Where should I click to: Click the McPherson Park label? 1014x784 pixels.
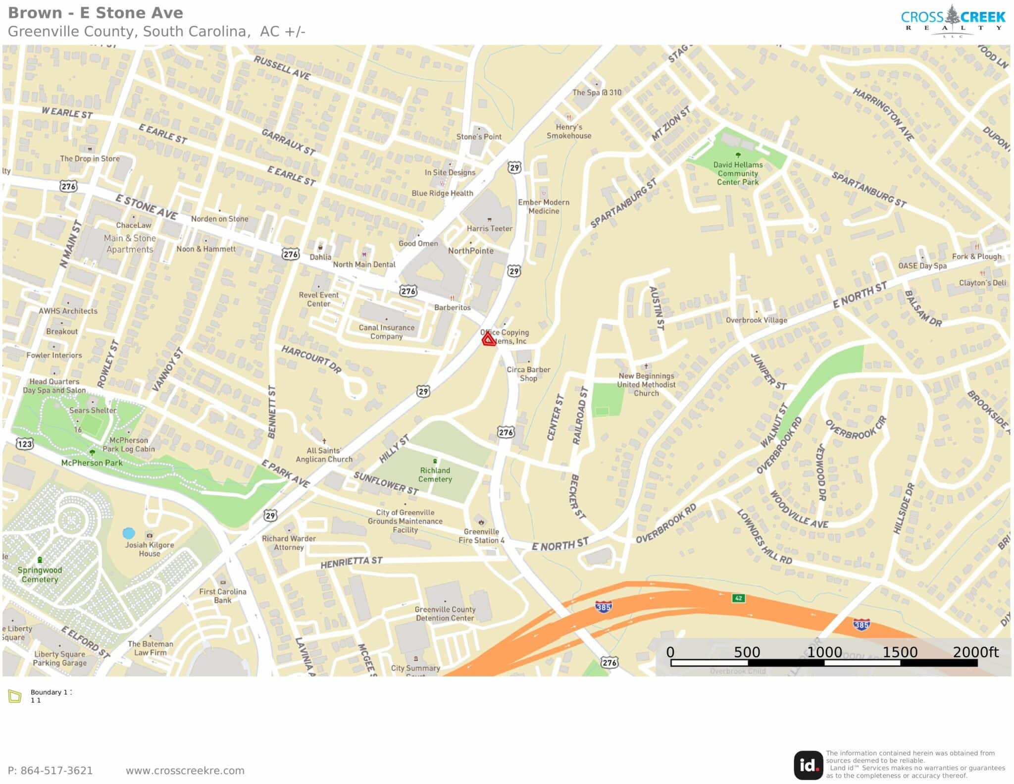pyautogui.click(x=92, y=463)
